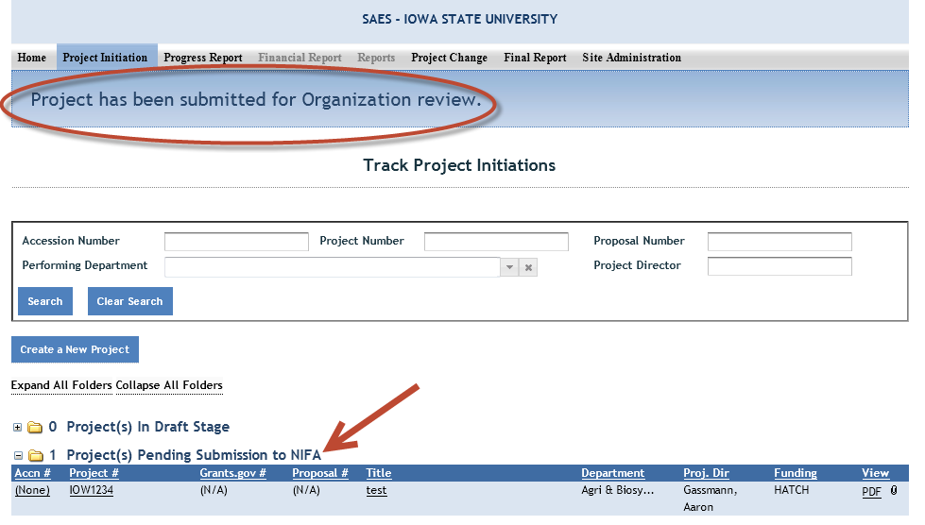Viewport: 925px width, 525px height.
Task: Click Create a New Project
Action: pos(75,349)
